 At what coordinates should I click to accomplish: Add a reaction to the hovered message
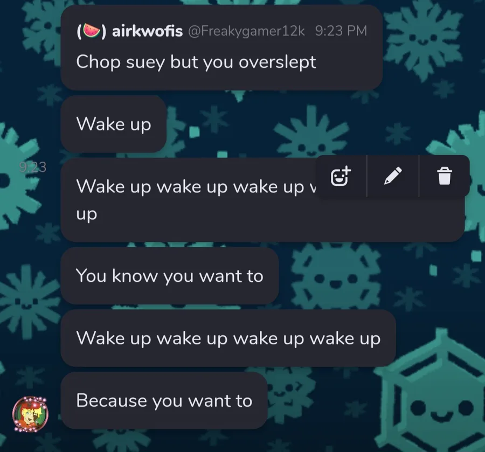[341, 176]
